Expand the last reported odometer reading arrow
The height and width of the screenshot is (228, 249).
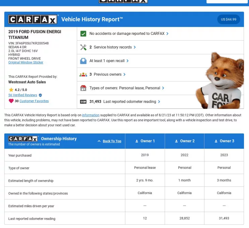tap(159, 102)
